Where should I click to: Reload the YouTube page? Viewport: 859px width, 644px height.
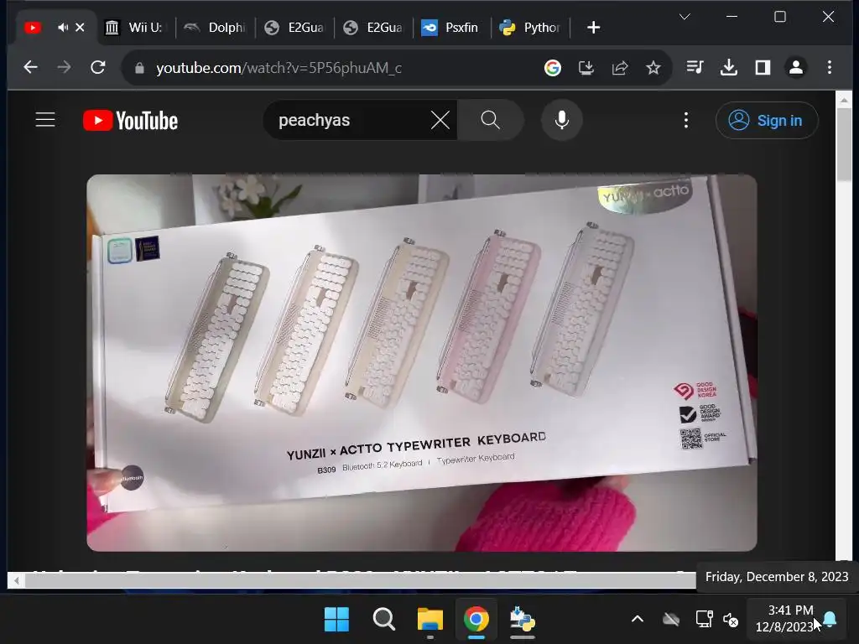point(98,67)
